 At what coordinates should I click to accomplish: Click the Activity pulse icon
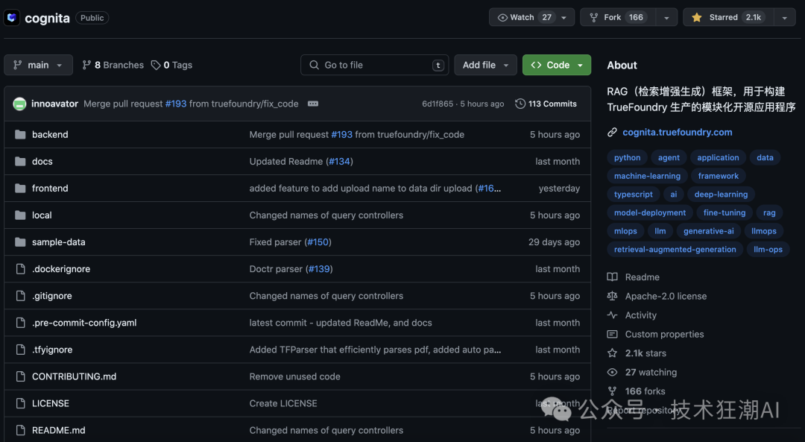tap(612, 315)
